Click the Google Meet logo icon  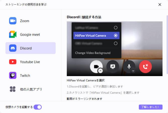[x=13, y=34]
